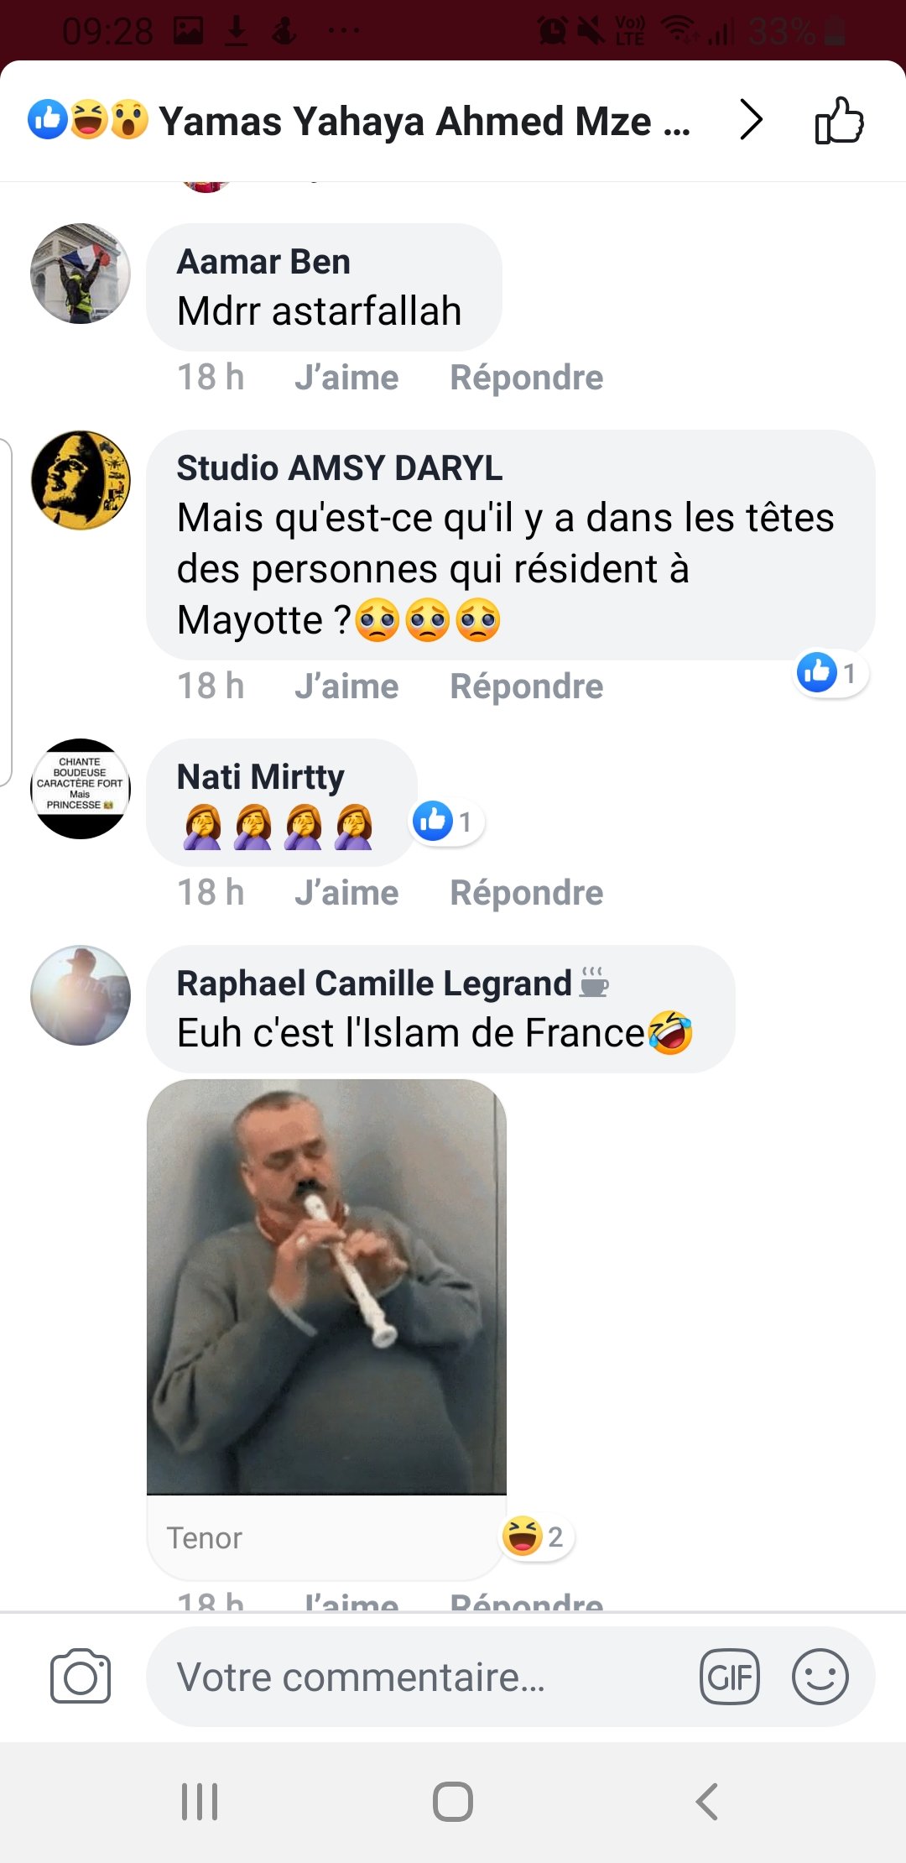Screen dimensions: 906x1863
Task: Open Studio AMSY DARYL's profile picture
Action: [x=81, y=480]
